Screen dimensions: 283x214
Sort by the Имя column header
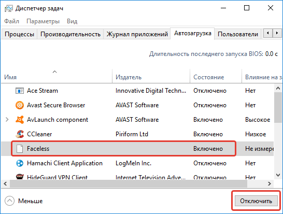click(x=56, y=76)
